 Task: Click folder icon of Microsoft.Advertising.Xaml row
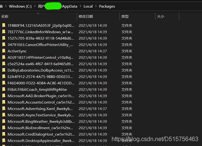[x=4, y=108]
